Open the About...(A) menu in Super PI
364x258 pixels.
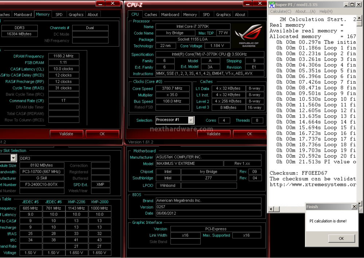(x=305, y=11)
